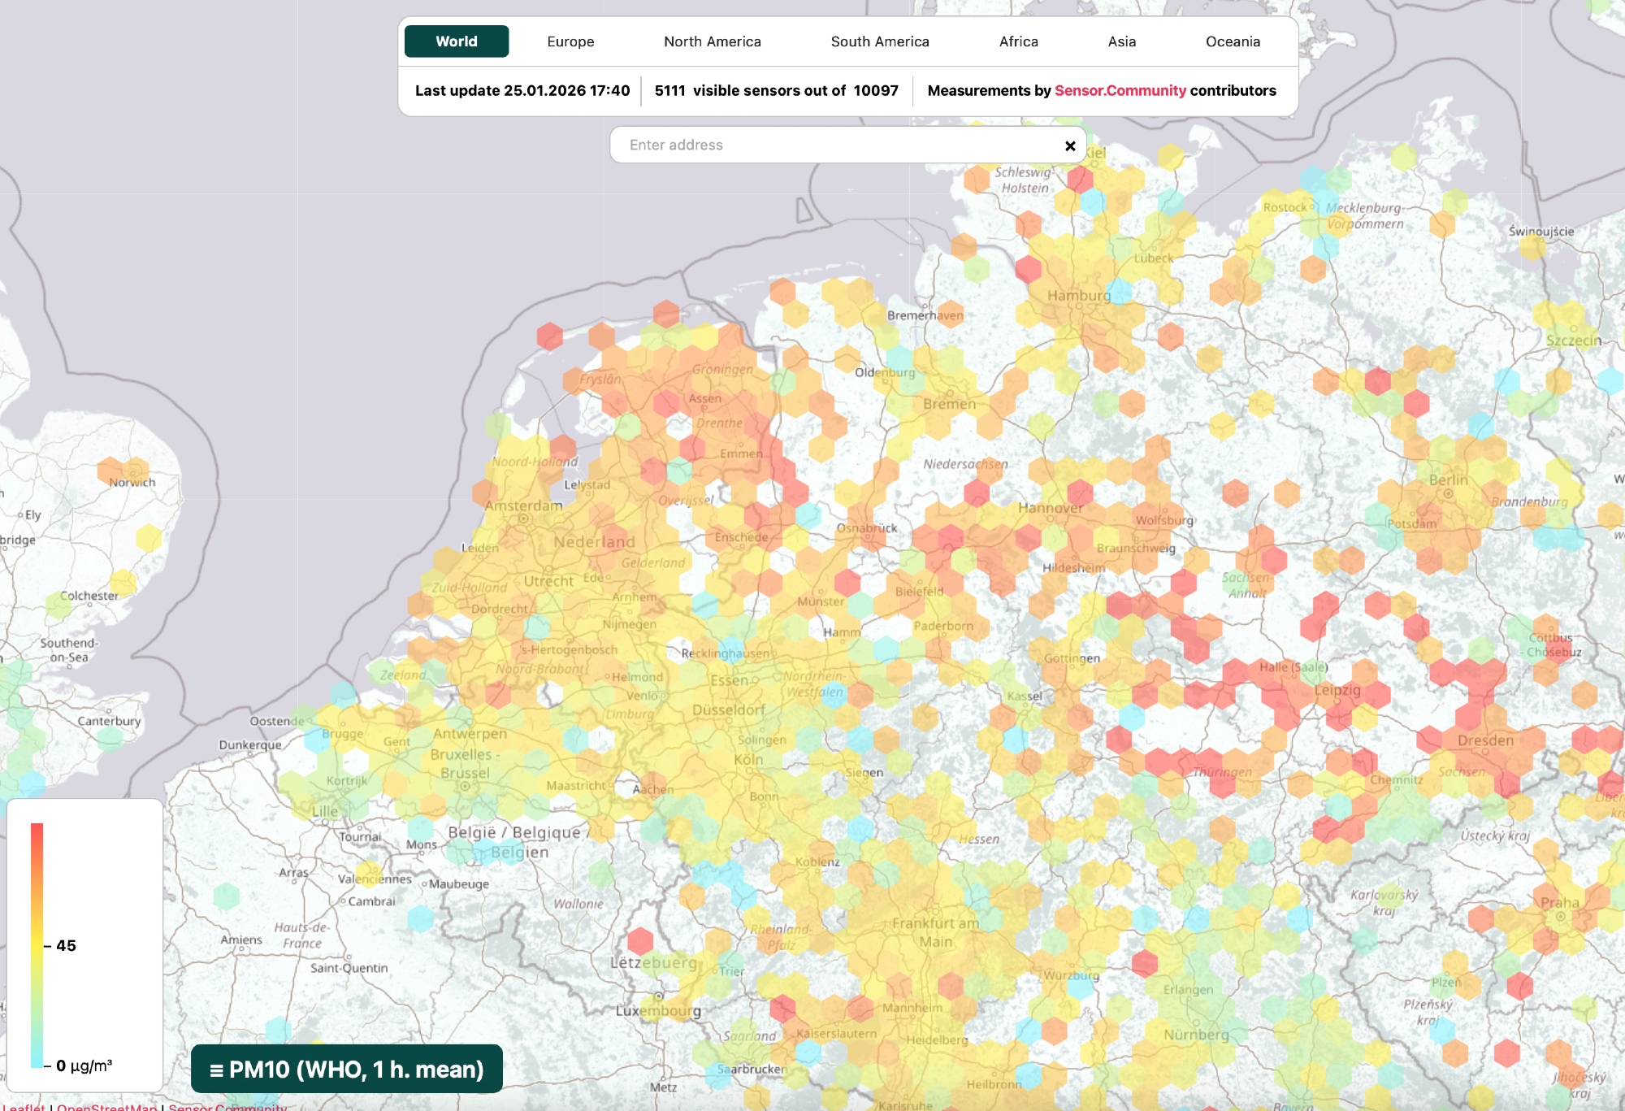The height and width of the screenshot is (1111, 1625).
Task: Select red hexagon above Lëtzebuerg label
Action: [x=640, y=940]
